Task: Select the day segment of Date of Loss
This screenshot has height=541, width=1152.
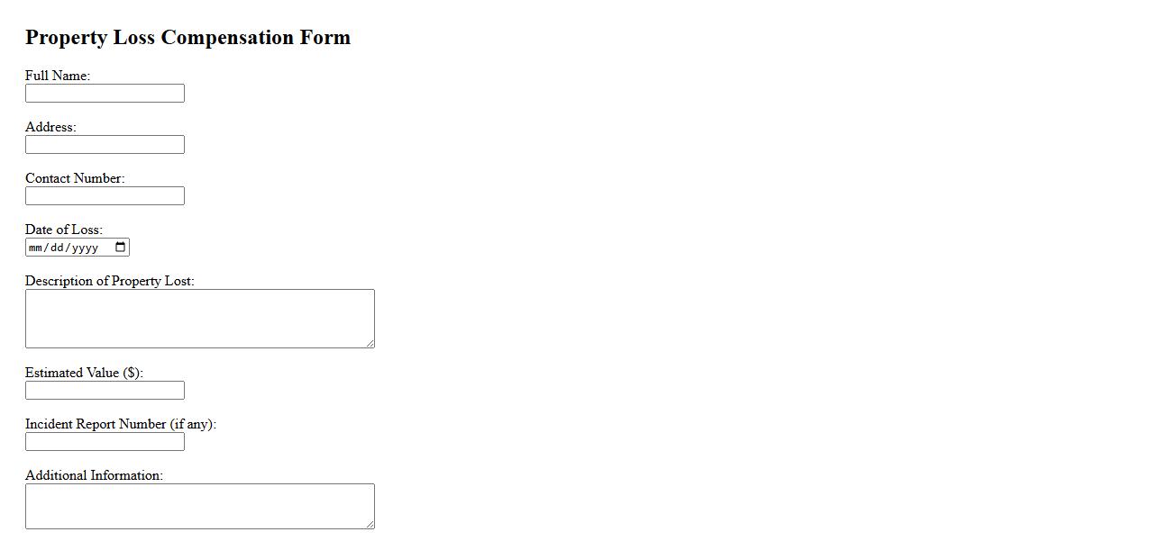Action: click(x=58, y=248)
